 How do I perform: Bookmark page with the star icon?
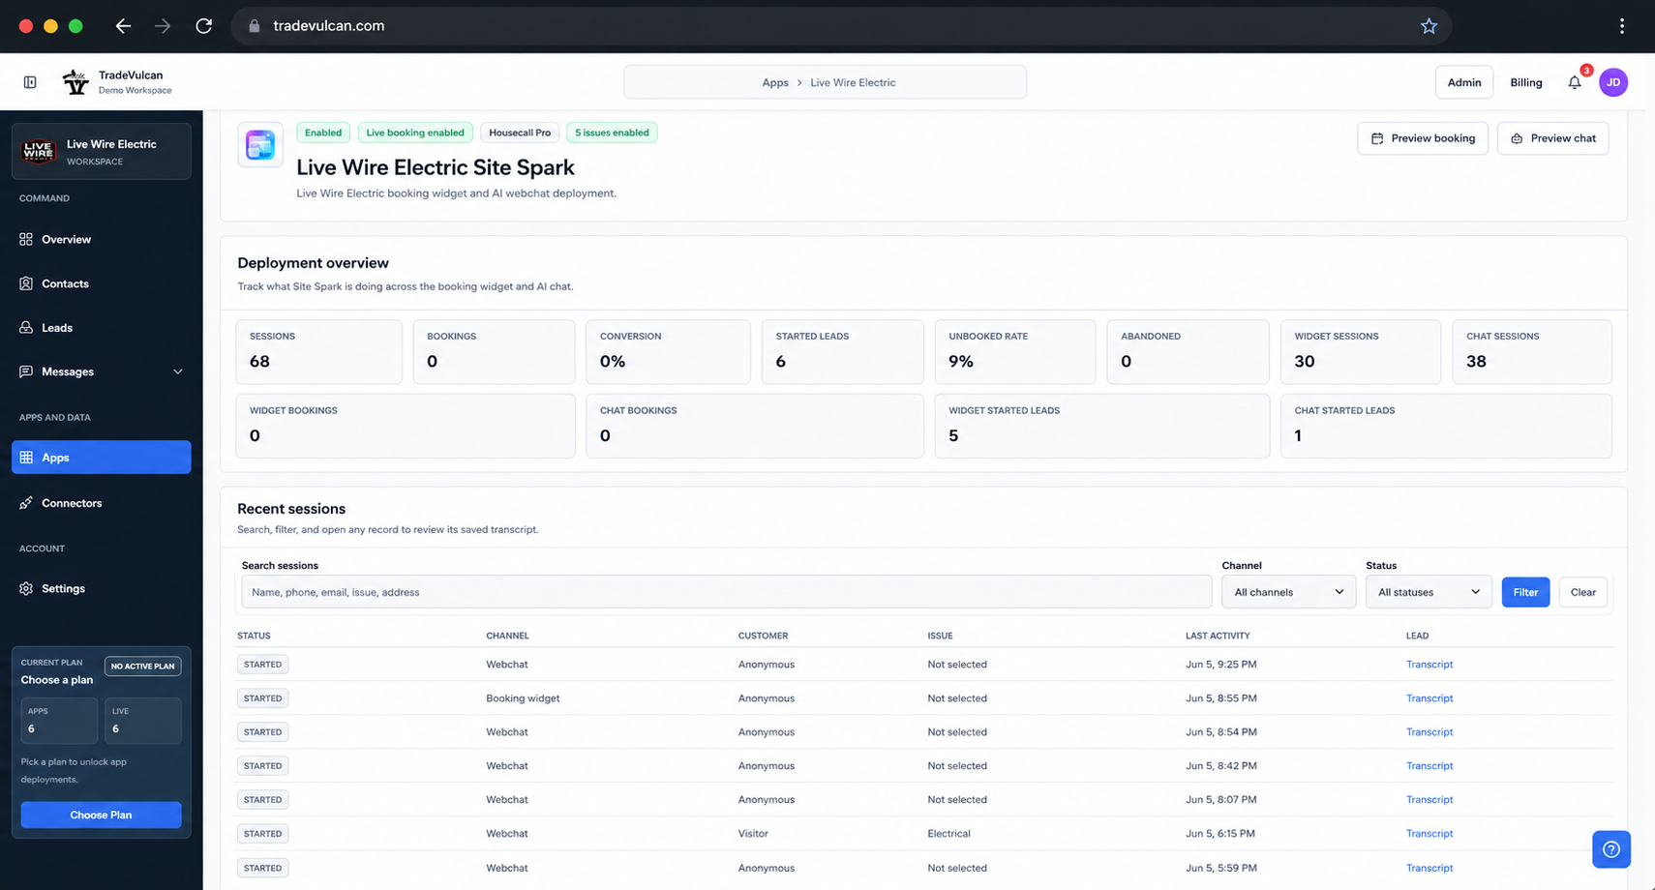click(1429, 26)
